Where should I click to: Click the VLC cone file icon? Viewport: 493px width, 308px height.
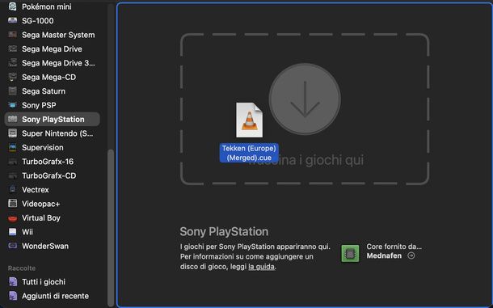[x=250, y=120]
